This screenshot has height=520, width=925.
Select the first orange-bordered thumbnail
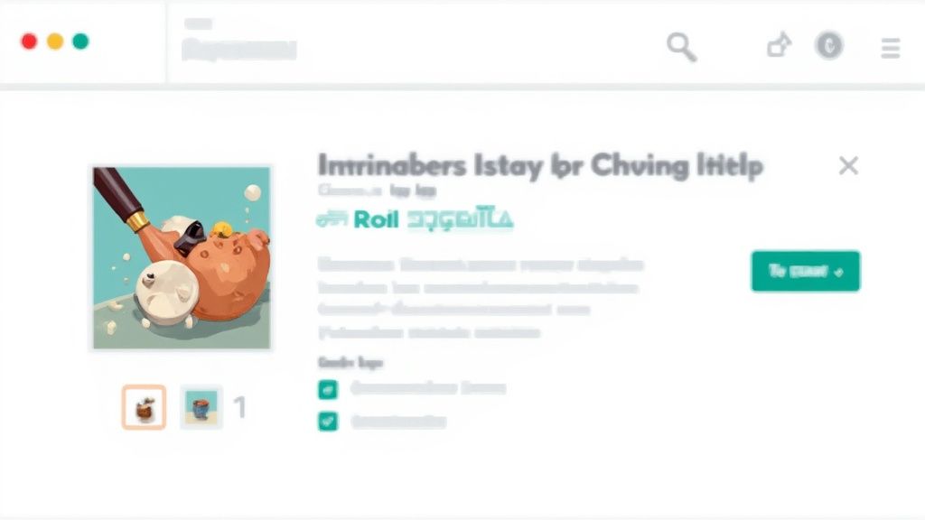[144, 407]
